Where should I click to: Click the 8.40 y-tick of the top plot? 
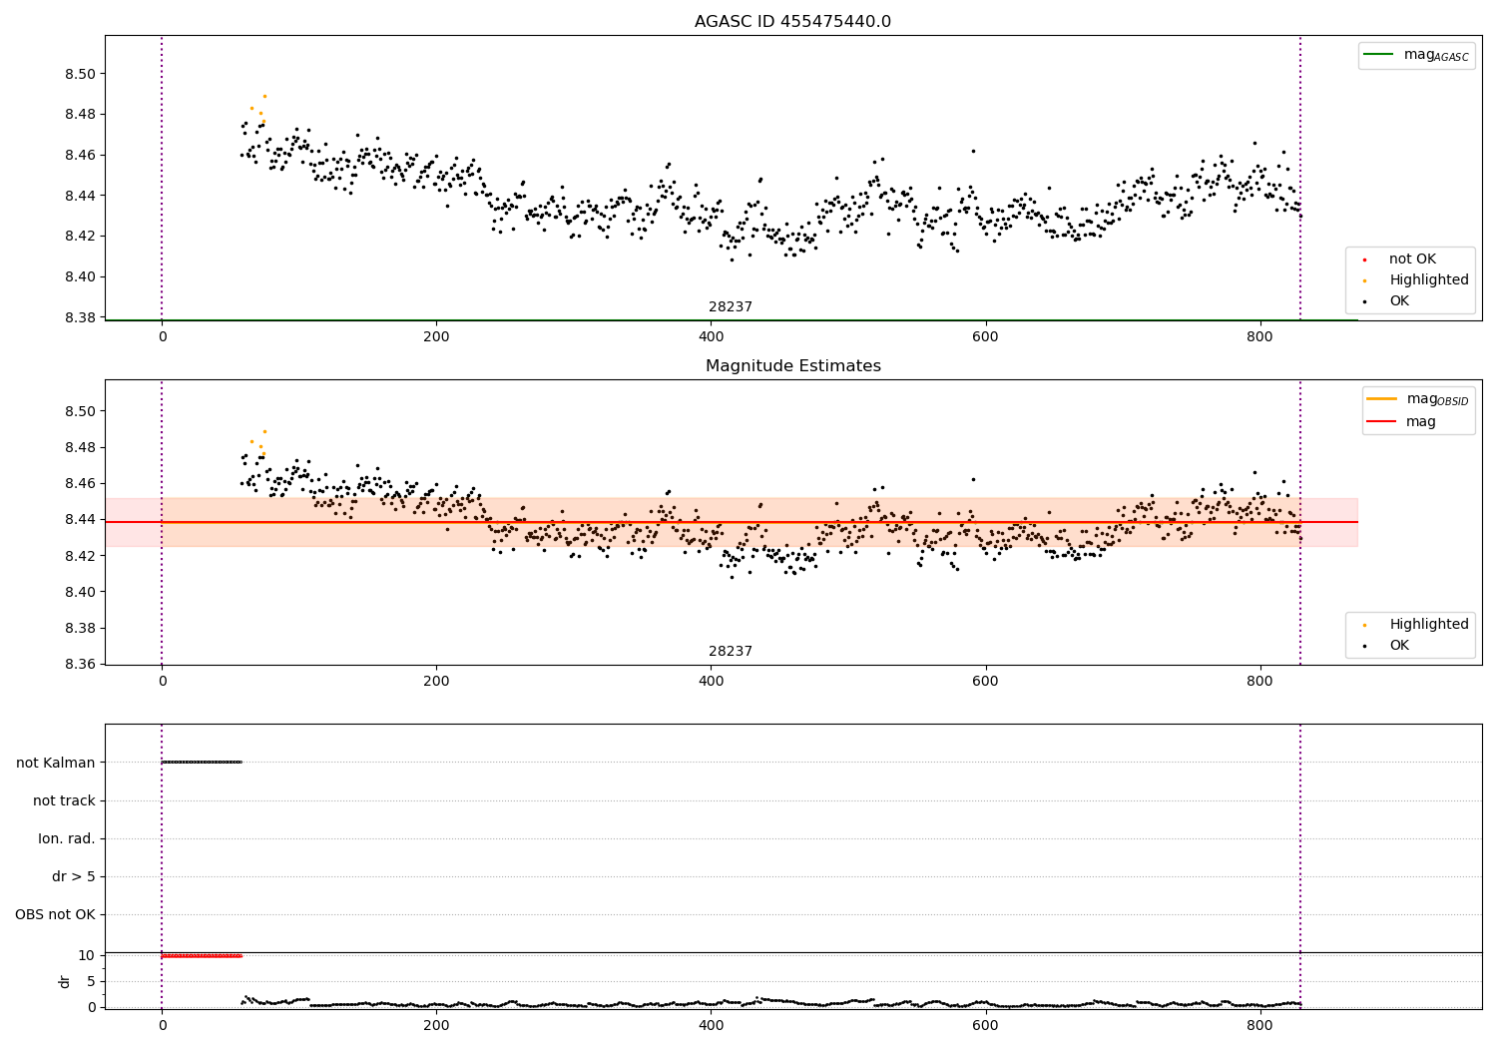82,277
